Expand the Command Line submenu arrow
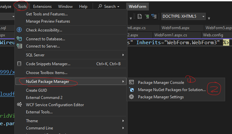 (123, 128)
